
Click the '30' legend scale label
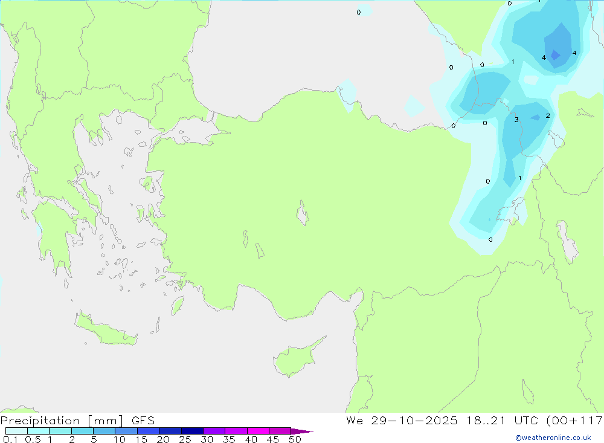207,439
